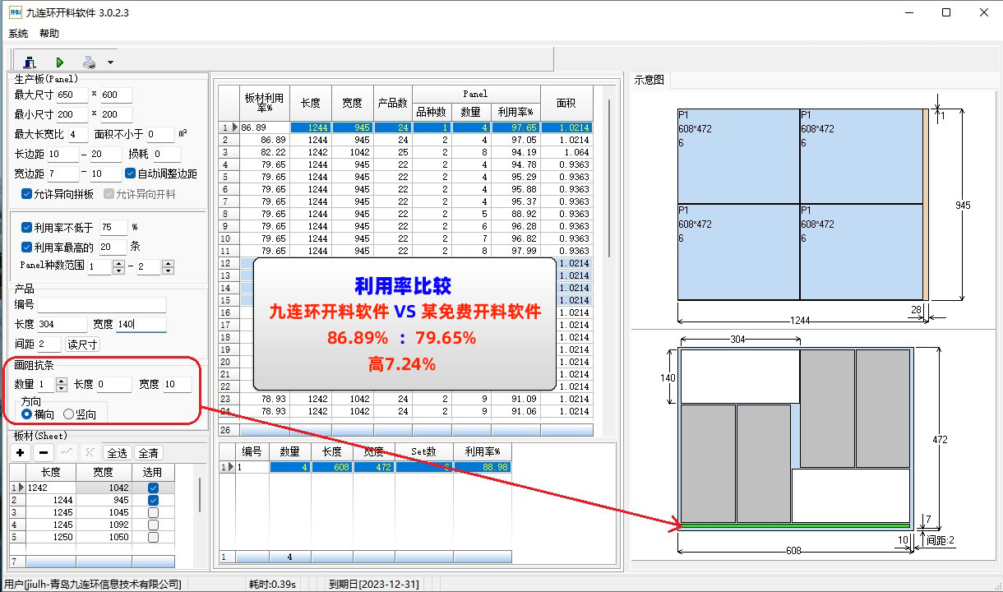Screen dimensions: 1003x592
Task: Select results row 23 with 78.93 utilization
Action: (406, 399)
